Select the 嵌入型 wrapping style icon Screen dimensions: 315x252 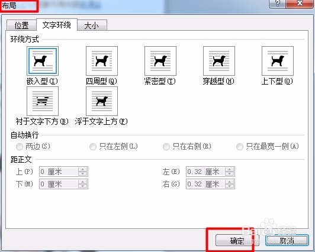(43, 61)
